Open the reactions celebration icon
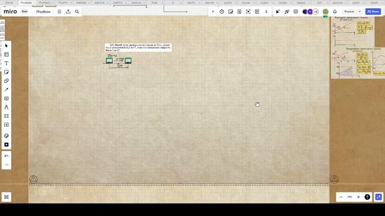The image size is (385, 216). click(287, 11)
